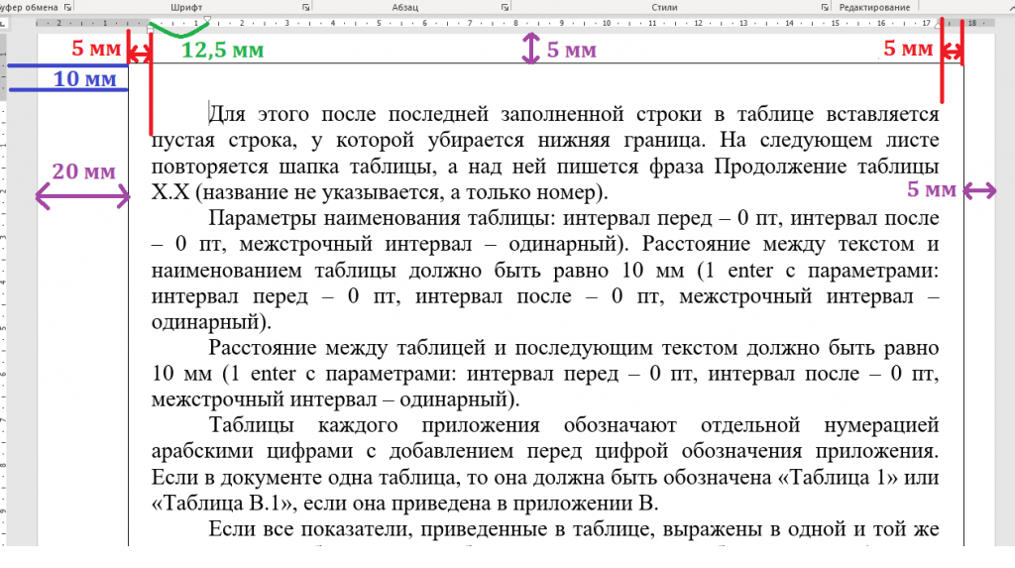The image size is (1015, 568).
Task: Click line starting '«Таблица В.1», если она'
Action: [404, 504]
